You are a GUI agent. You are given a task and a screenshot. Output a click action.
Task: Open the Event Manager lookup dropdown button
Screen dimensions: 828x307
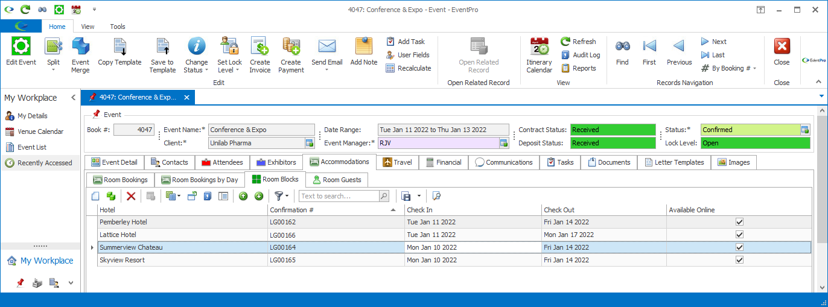pyautogui.click(x=504, y=143)
